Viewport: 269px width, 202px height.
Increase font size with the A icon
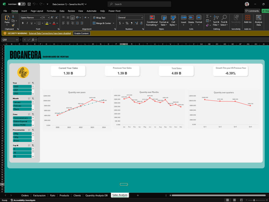pos(52,18)
